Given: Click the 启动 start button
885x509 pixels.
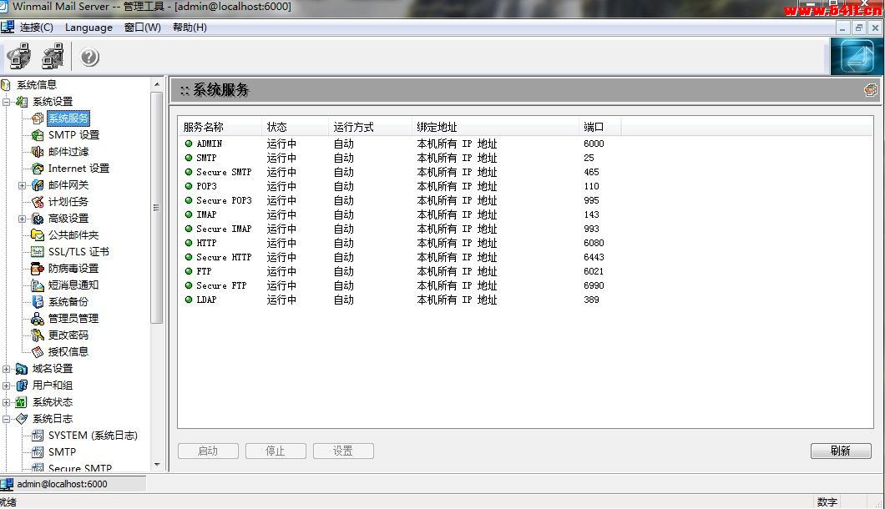Looking at the screenshot, I should pyautogui.click(x=208, y=451).
